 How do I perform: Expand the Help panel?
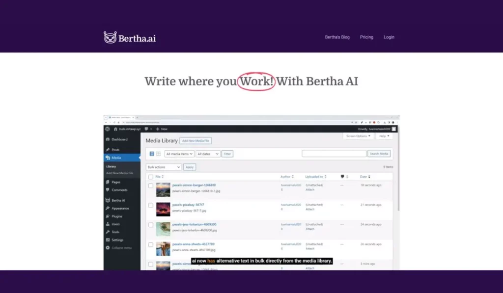click(x=384, y=136)
